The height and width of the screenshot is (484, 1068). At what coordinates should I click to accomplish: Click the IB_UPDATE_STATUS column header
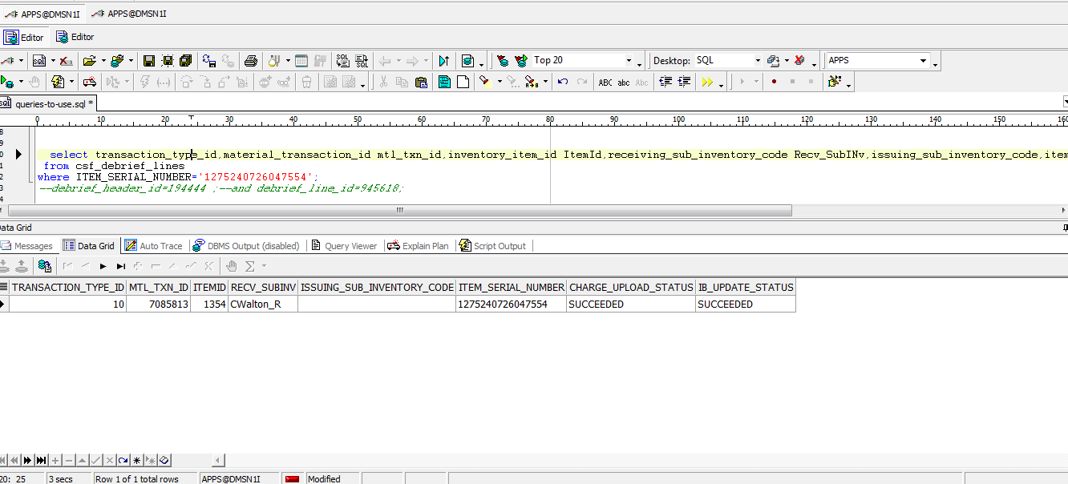click(x=746, y=287)
